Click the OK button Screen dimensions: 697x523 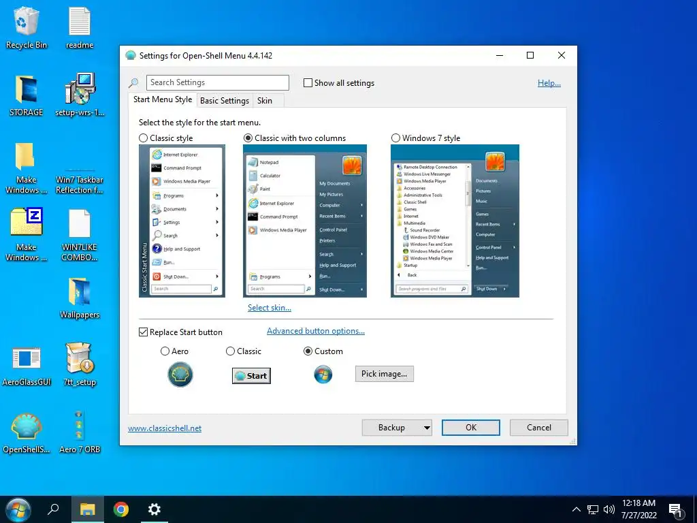tap(471, 428)
